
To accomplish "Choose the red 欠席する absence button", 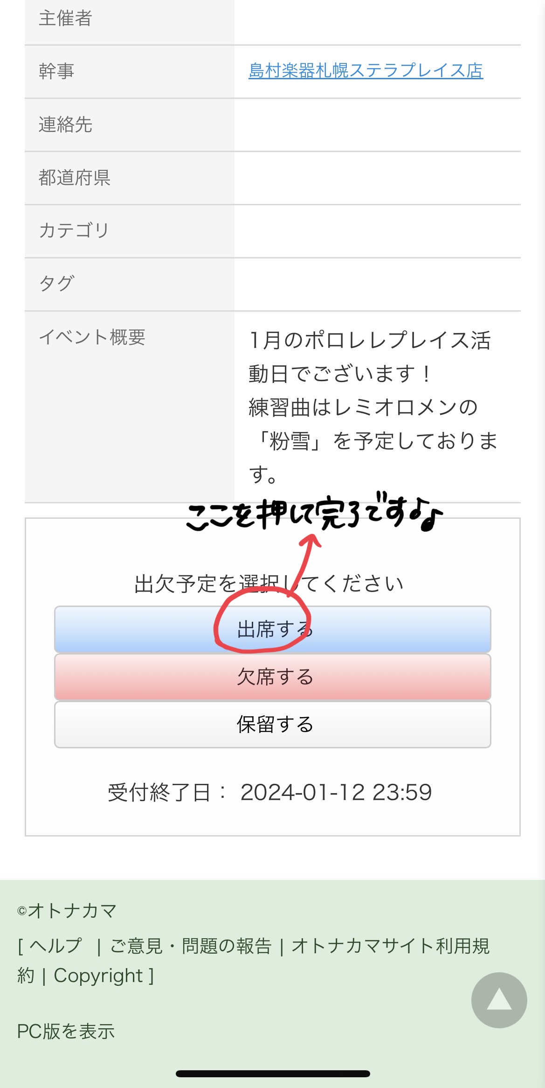I will coord(273,677).
